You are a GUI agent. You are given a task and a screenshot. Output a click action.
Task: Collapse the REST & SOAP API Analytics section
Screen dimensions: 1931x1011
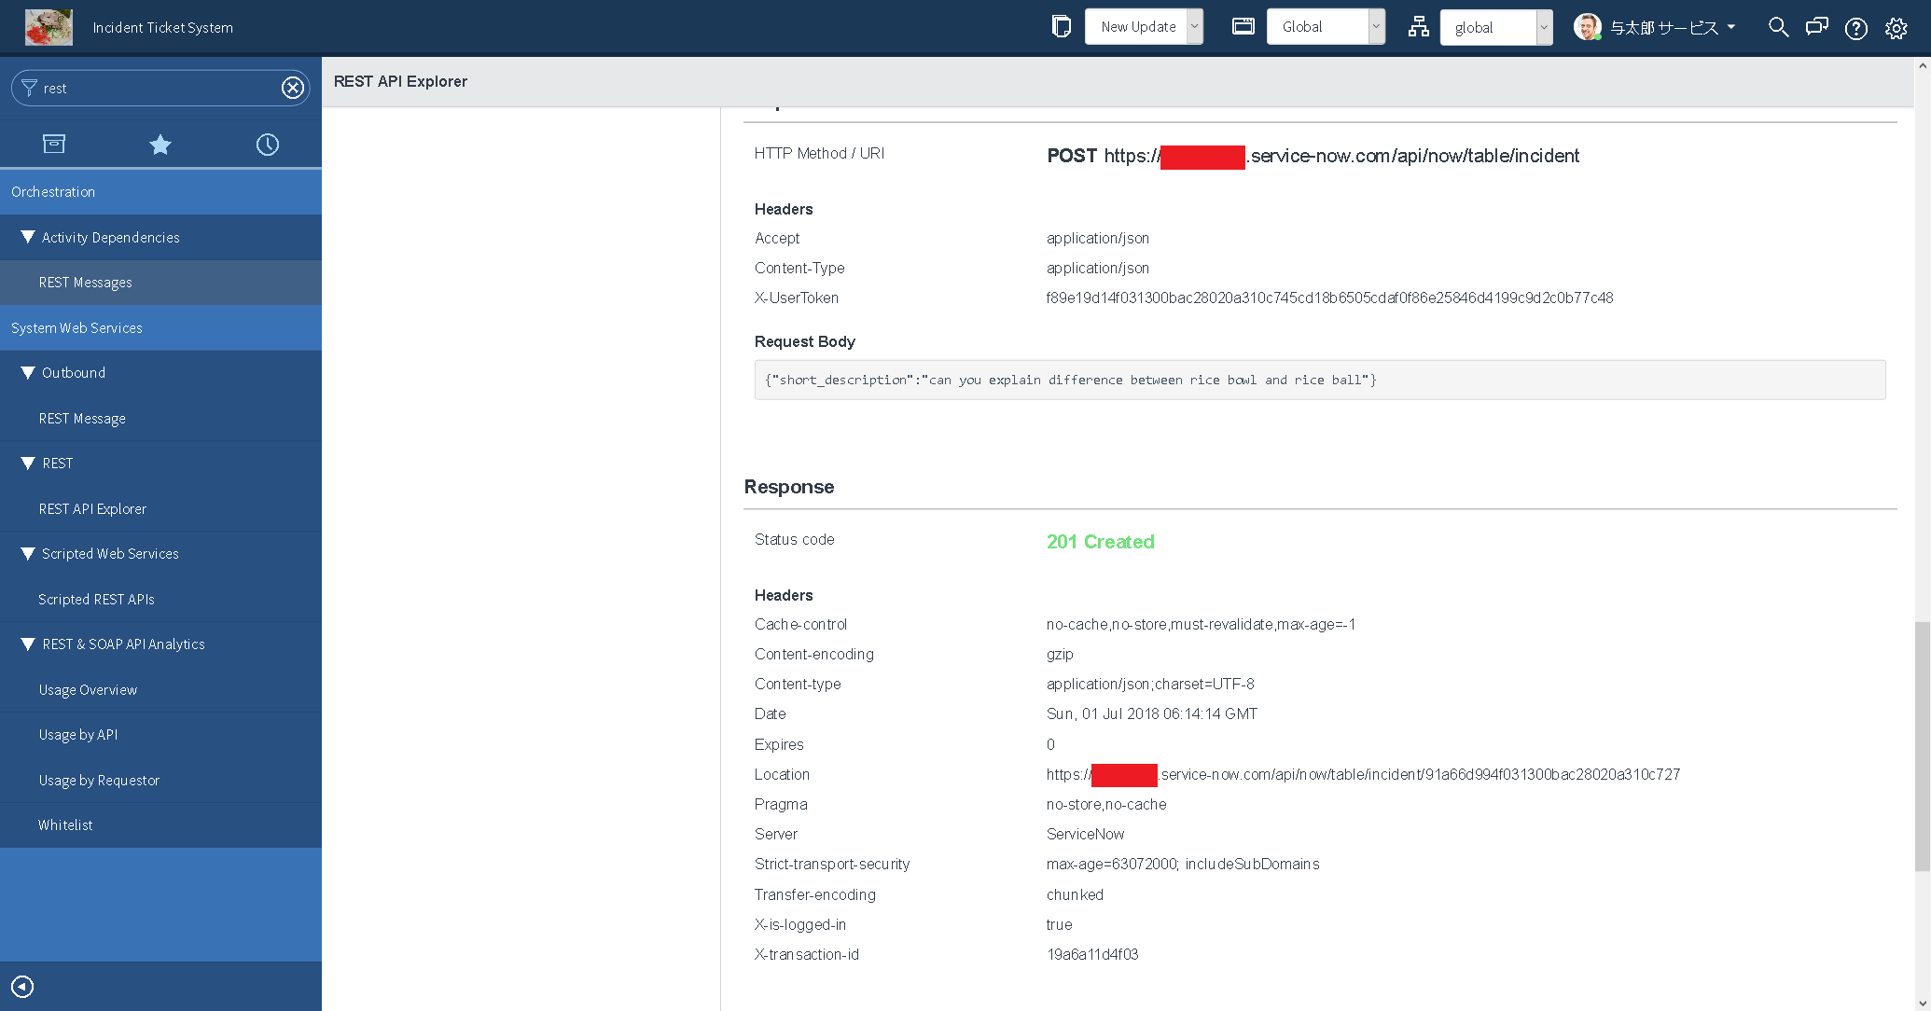click(x=27, y=644)
